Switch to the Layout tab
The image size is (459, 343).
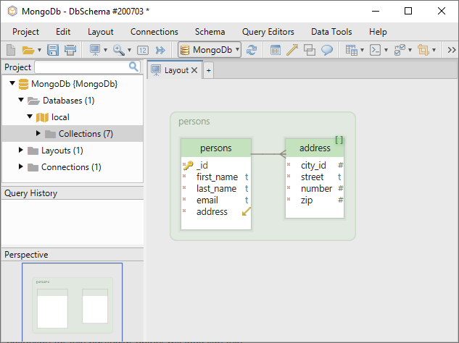174,70
